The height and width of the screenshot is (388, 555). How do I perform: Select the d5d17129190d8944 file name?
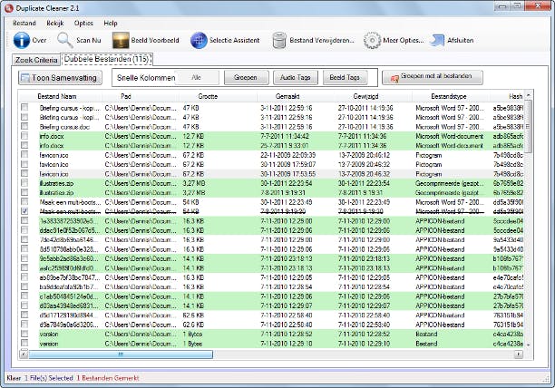pos(69,315)
